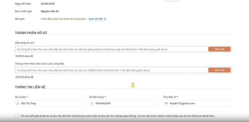Click the green check icon beside health conclusion
249x122 pixels.
[x=42, y=19]
